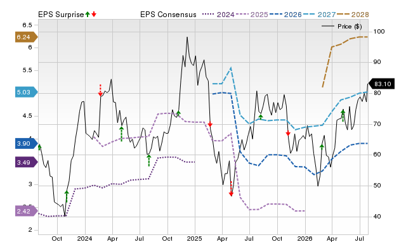This screenshot has width=406, height=242.
Task: Click the 40 label on the price axis
Action: [x=377, y=217]
